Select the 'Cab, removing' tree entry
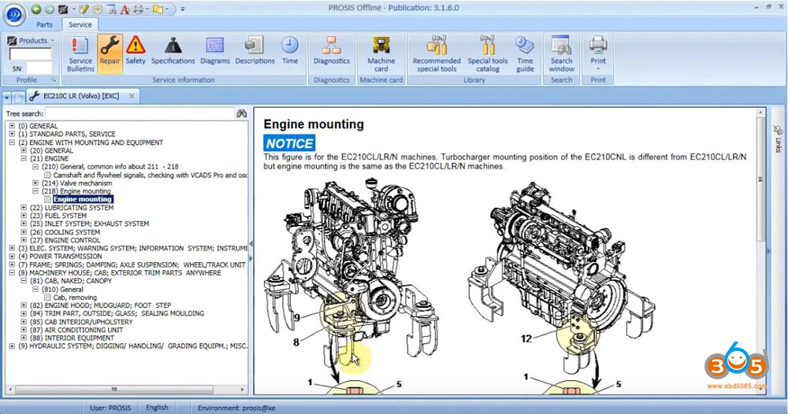The height and width of the screenshot is (414, 788). (x=76, y=298)
